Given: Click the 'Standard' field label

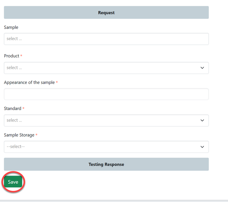Looking at the screenshot, I should click(x=12, y=109).
